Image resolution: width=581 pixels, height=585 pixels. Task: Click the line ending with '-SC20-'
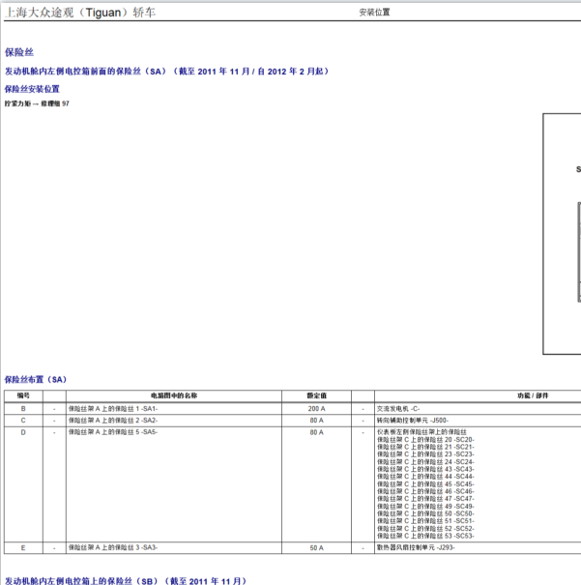[425, 440]
